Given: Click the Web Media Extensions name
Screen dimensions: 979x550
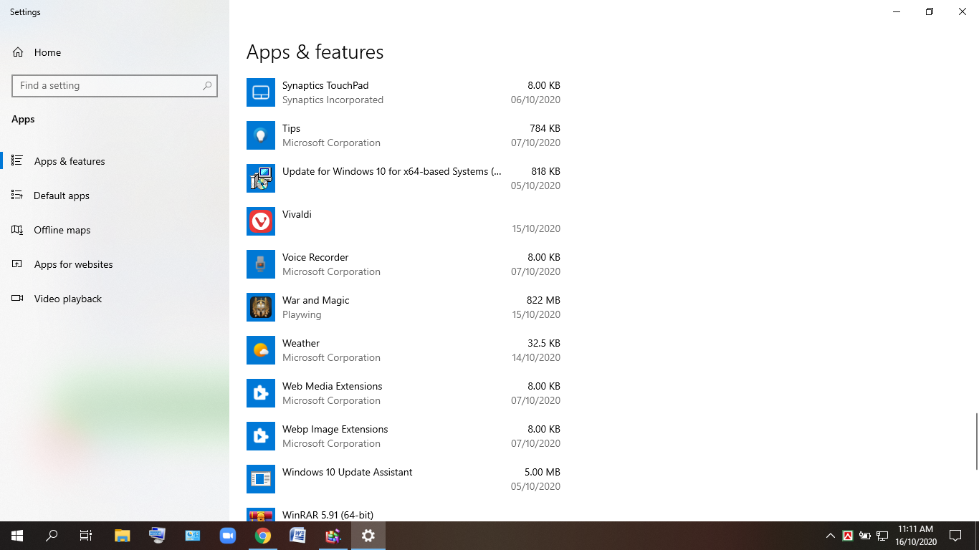Looking at the screenshot, I should pyautogui.click(x=333, y=386).
